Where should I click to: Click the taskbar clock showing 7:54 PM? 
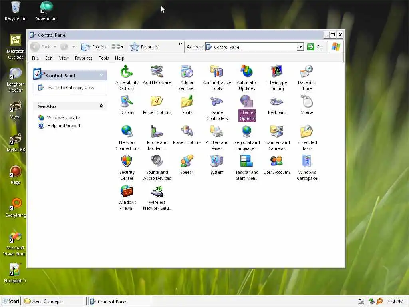tap(395, 301)
